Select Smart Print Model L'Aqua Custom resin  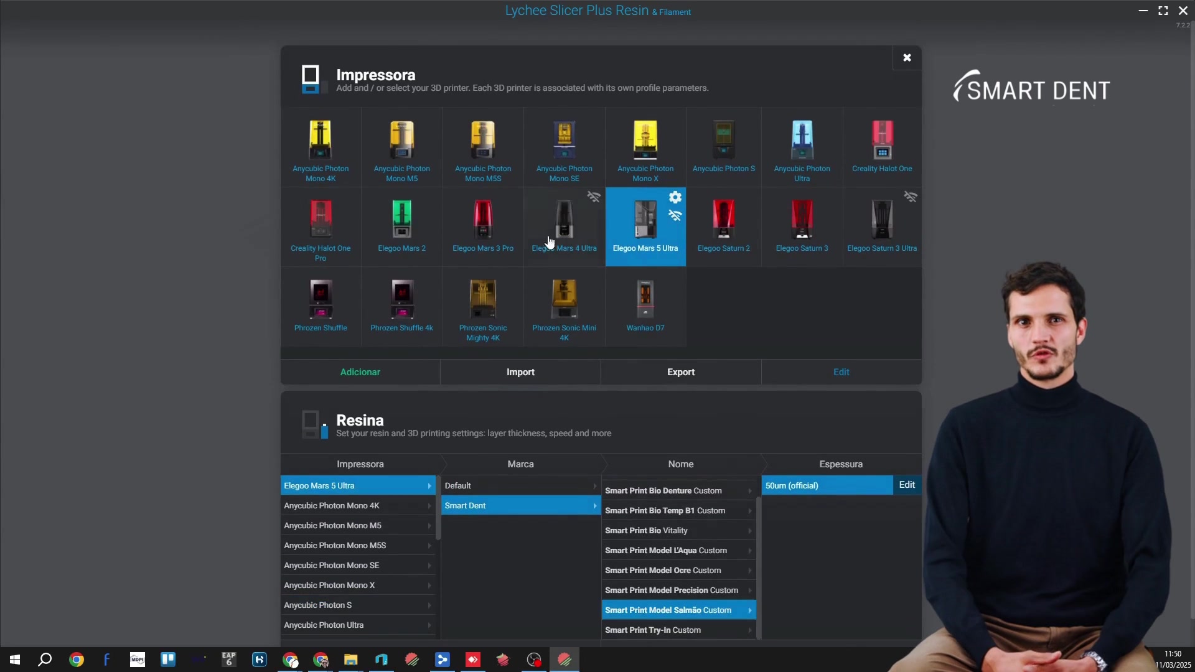click(678, 551)
